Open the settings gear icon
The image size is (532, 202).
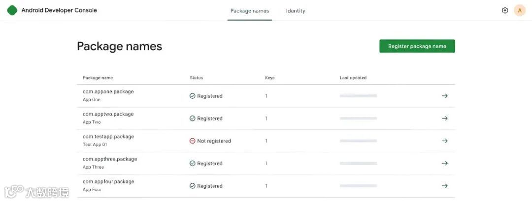point(505,10)
